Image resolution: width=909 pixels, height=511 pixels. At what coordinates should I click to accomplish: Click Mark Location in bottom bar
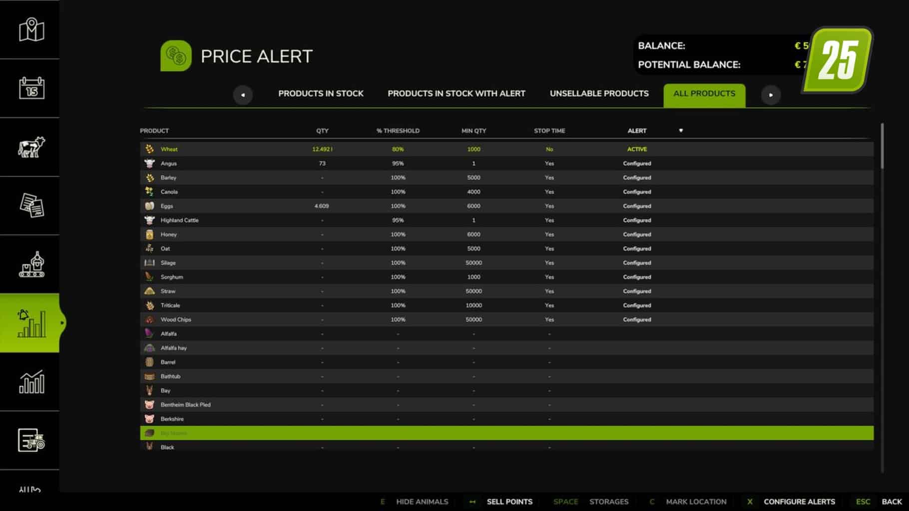[x=696, y=502]
